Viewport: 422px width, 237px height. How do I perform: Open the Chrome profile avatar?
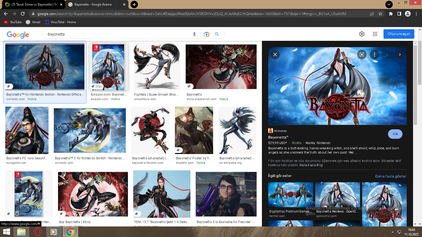click(408, 14)
